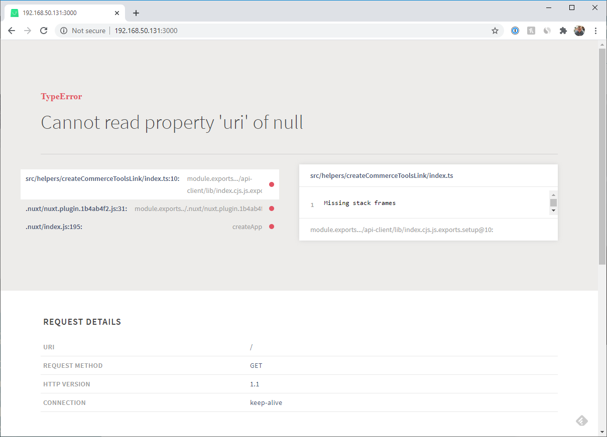Click the "Cannot read property 'uri' of null" heading
The image size is (607, 437).
click(172, 122)
